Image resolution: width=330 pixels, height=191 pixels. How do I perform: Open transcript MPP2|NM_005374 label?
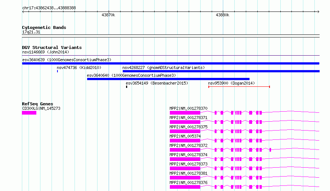click(185, 136)
